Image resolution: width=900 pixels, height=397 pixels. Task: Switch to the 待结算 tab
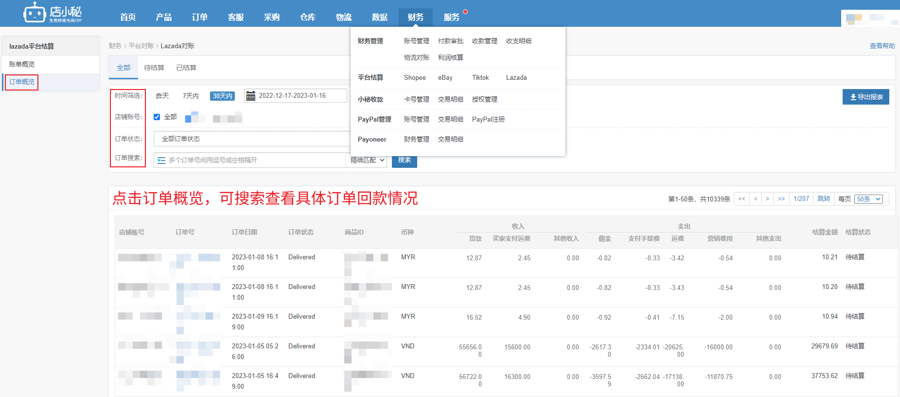[x=154, y=68]
